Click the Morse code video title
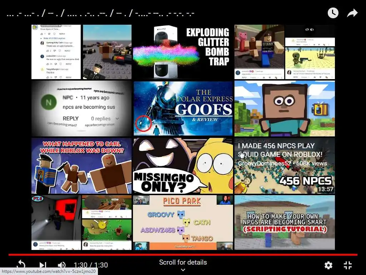The height and width of the screenshot is (275, 366). pyautogui.click(x=100, y=13)
